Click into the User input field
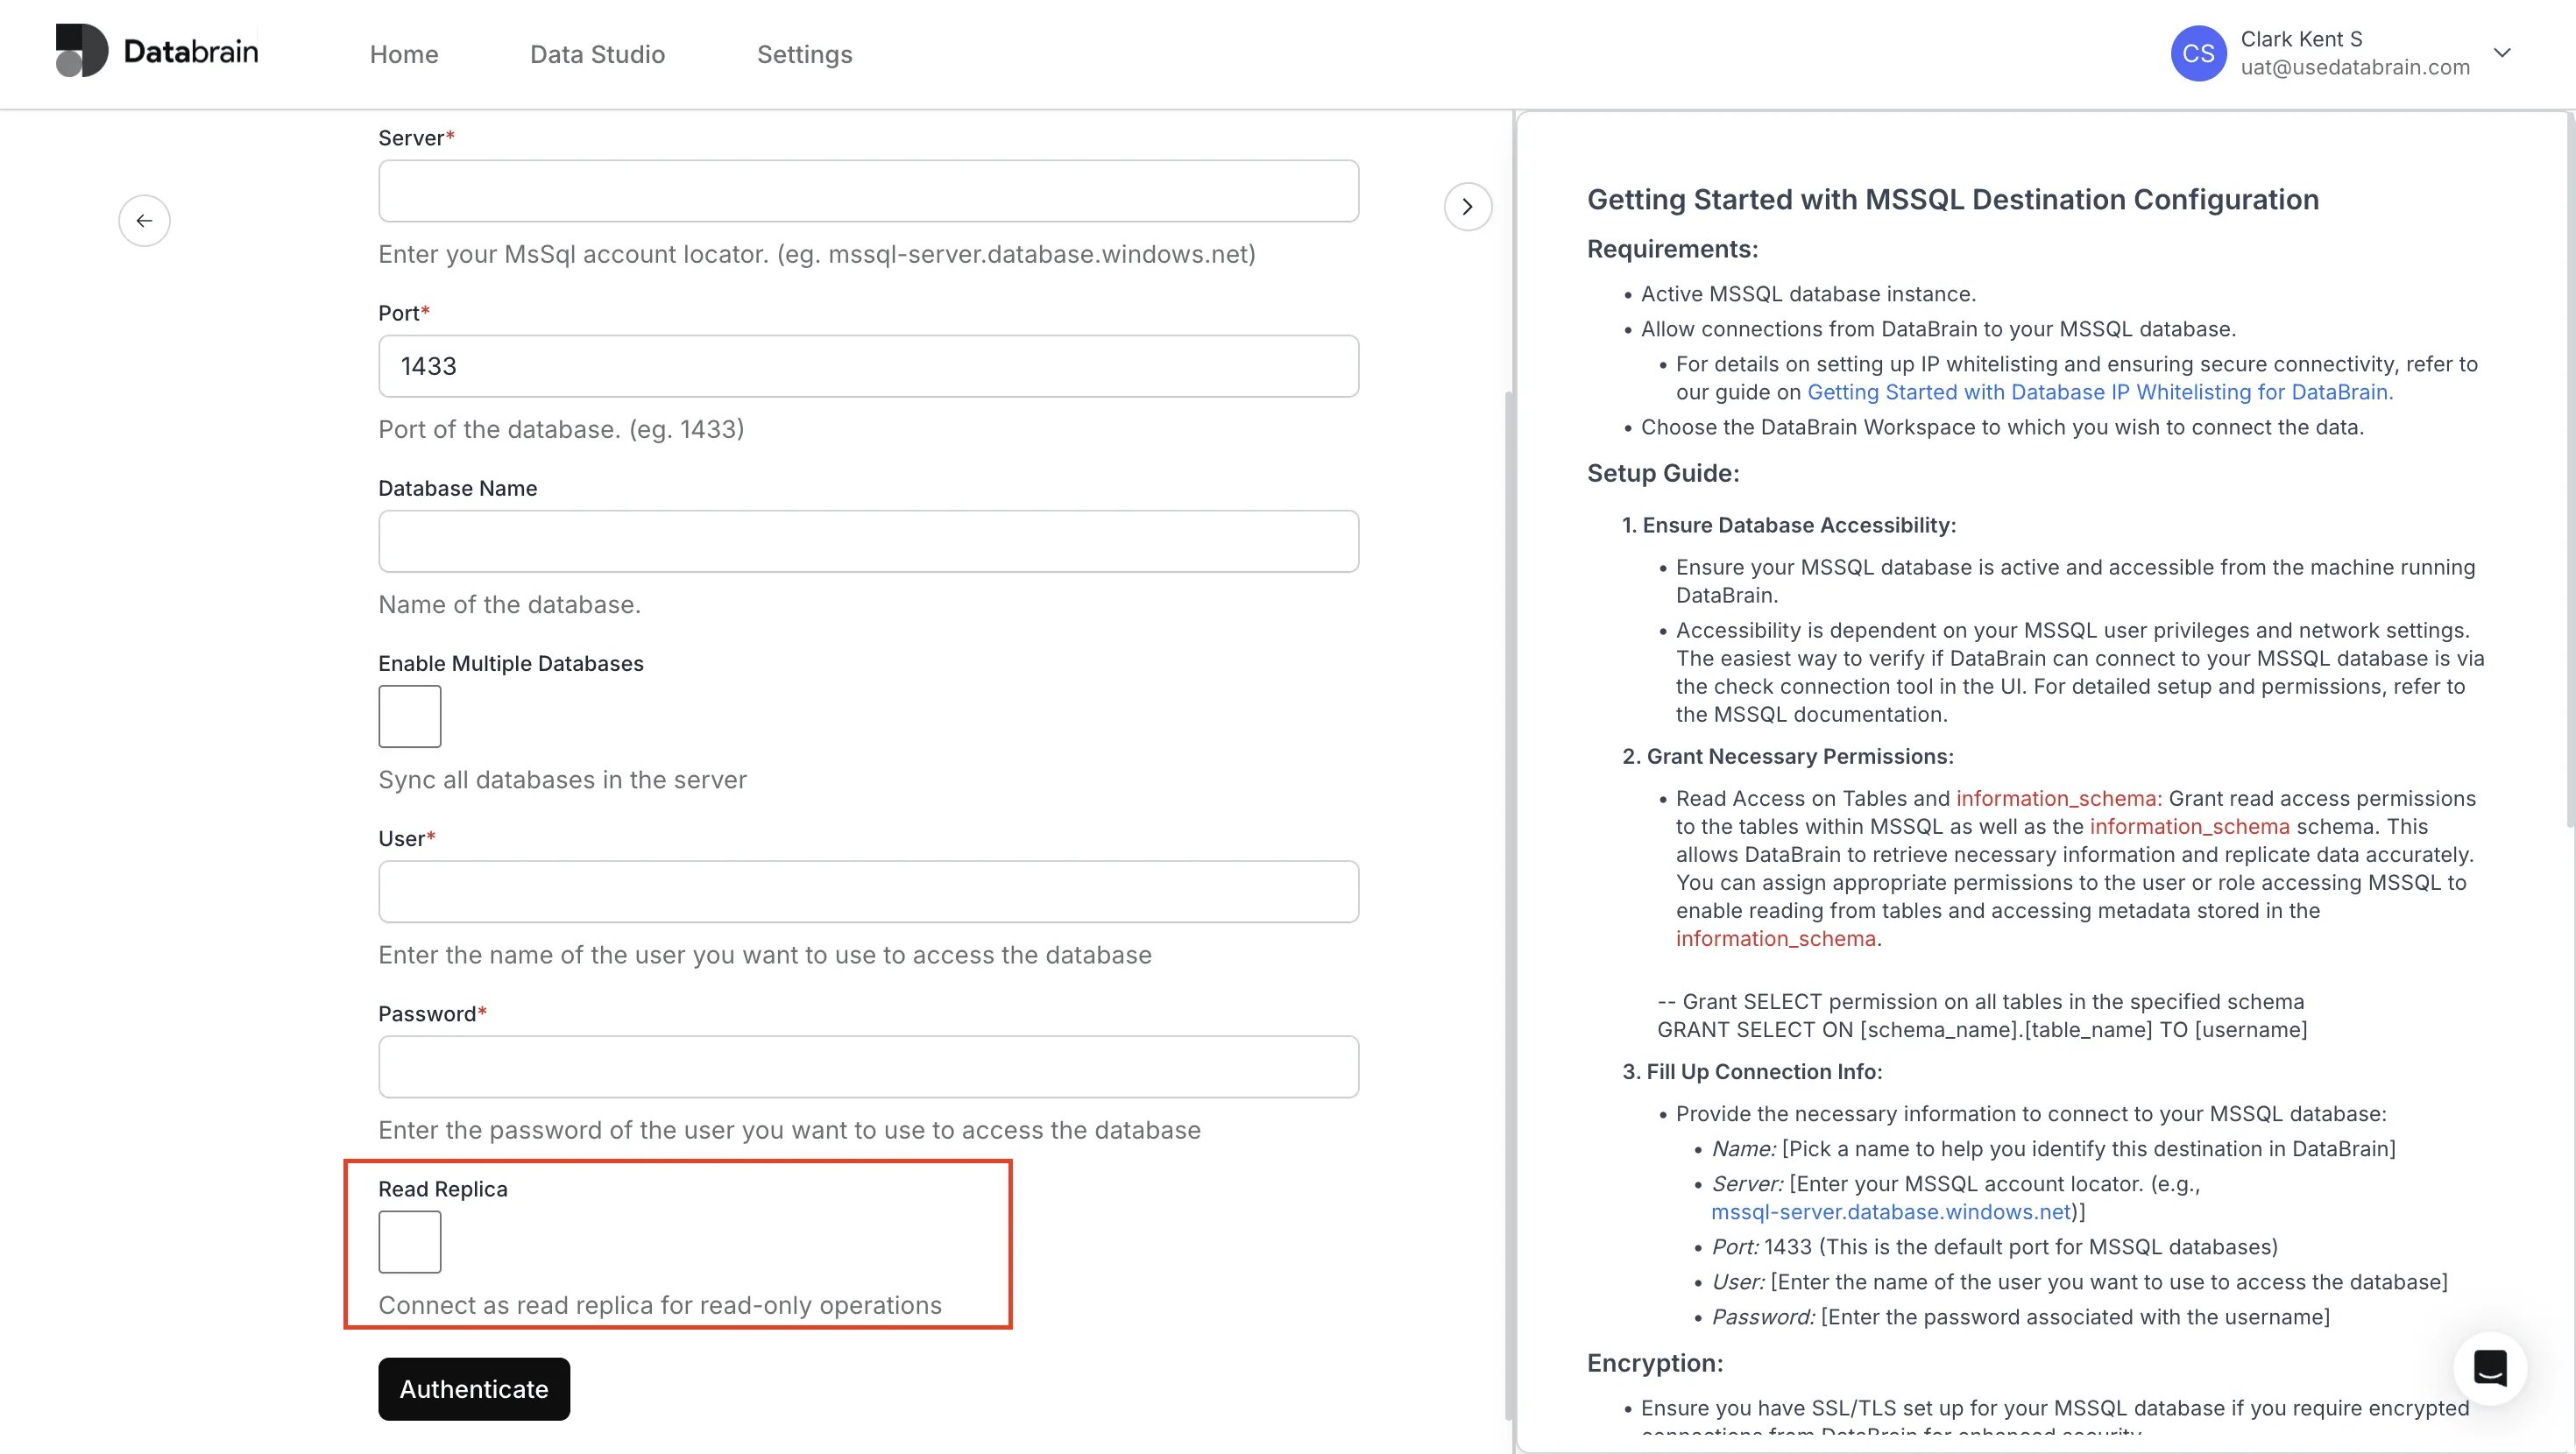The width and height of the screenshot is (2576, 1454). (x=868, y=891)
